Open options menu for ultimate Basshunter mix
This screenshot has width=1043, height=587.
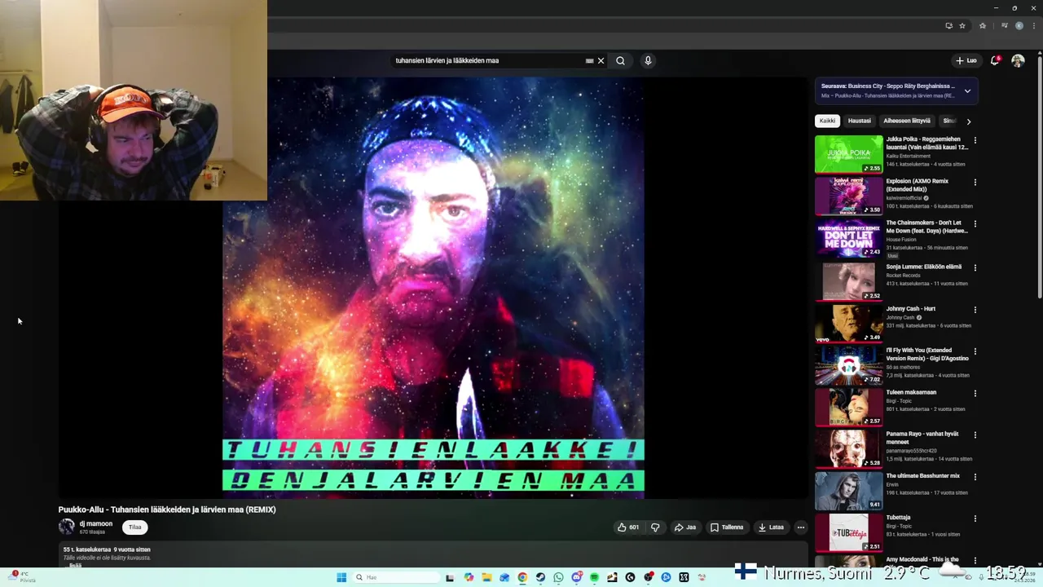pyautogui.click(x=975, y=477)
